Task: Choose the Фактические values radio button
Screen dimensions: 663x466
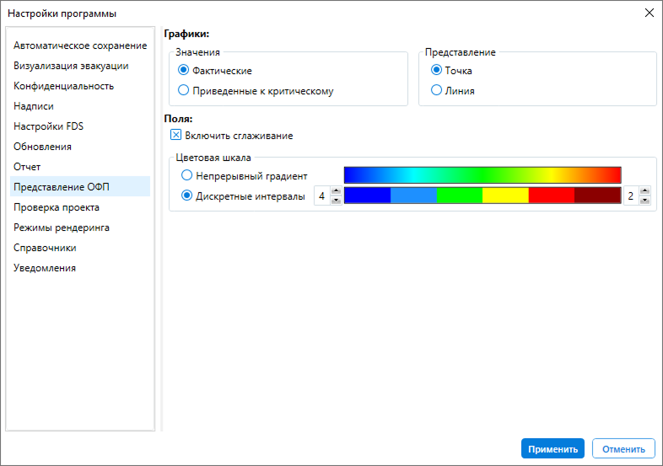Action: 183,70
